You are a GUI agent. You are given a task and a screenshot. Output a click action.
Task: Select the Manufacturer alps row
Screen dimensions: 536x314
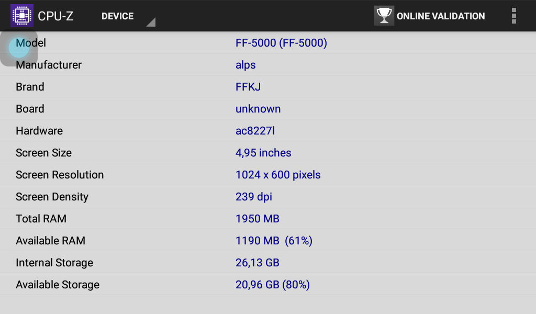pyautogui.click(x=268, y=64)
